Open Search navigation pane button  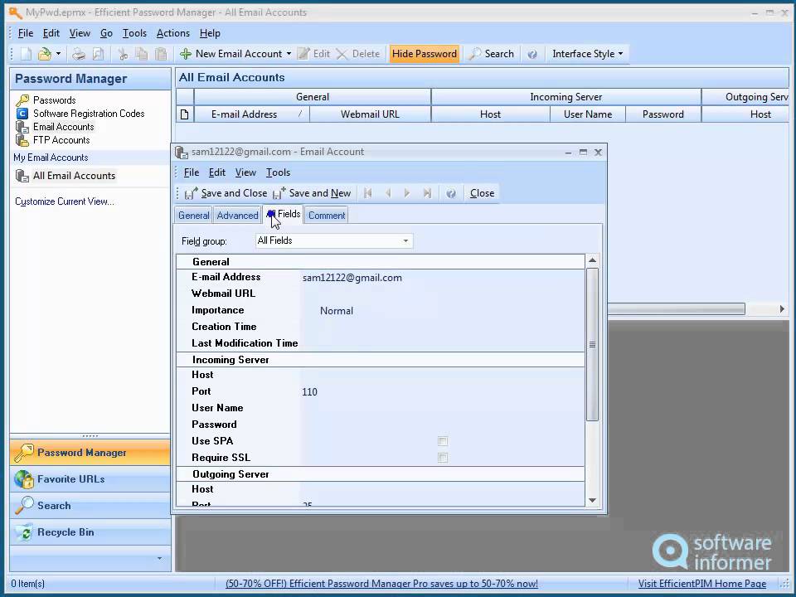(x=90, y=506)
